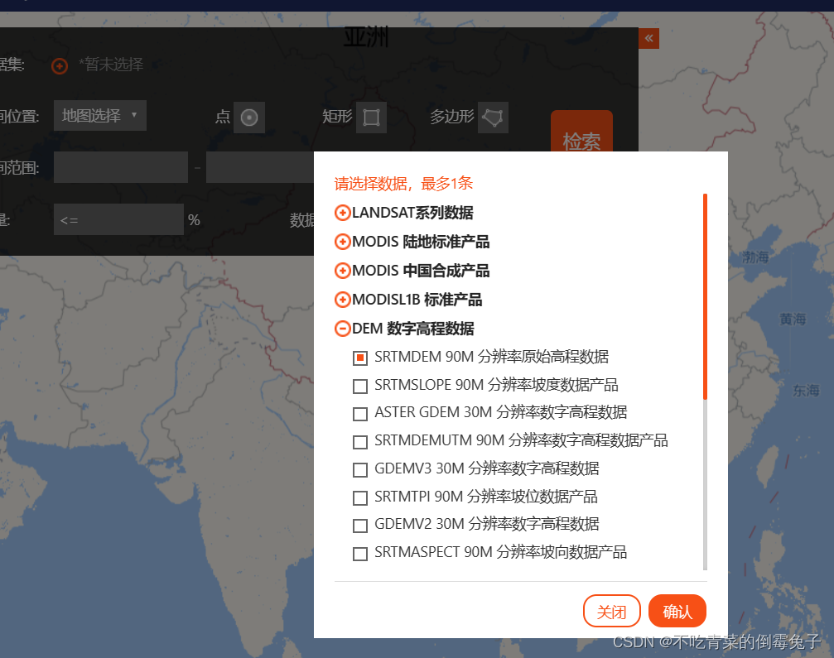The image size is (834, 658).
Task: Select the polygon (多边形) drawing icon
Action: (493, 117)
